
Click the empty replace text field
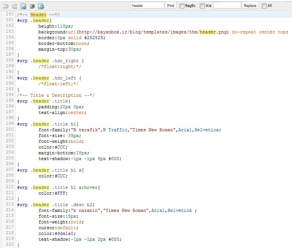pos(227,6)
